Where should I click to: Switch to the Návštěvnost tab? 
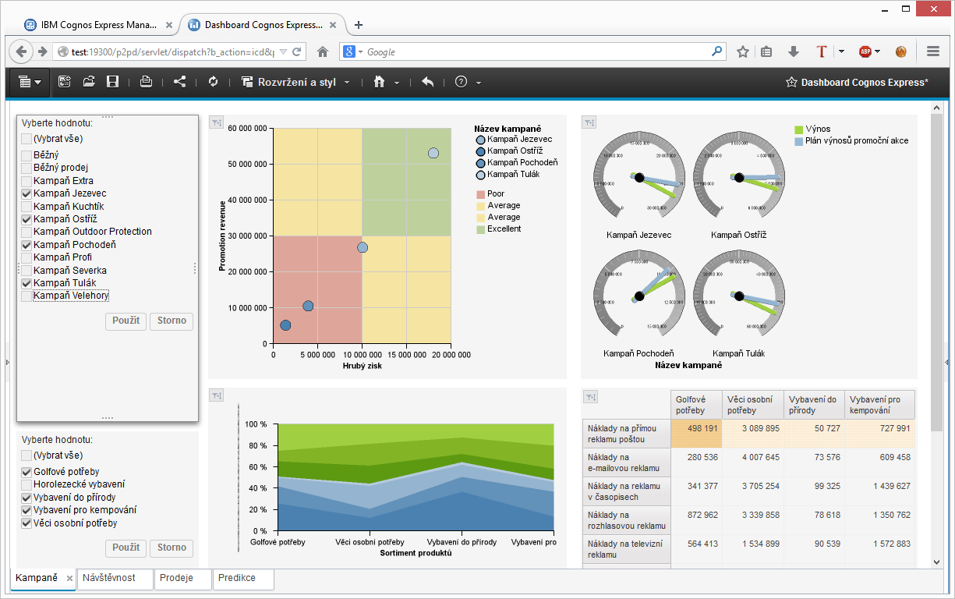click(x=115, y=579)
